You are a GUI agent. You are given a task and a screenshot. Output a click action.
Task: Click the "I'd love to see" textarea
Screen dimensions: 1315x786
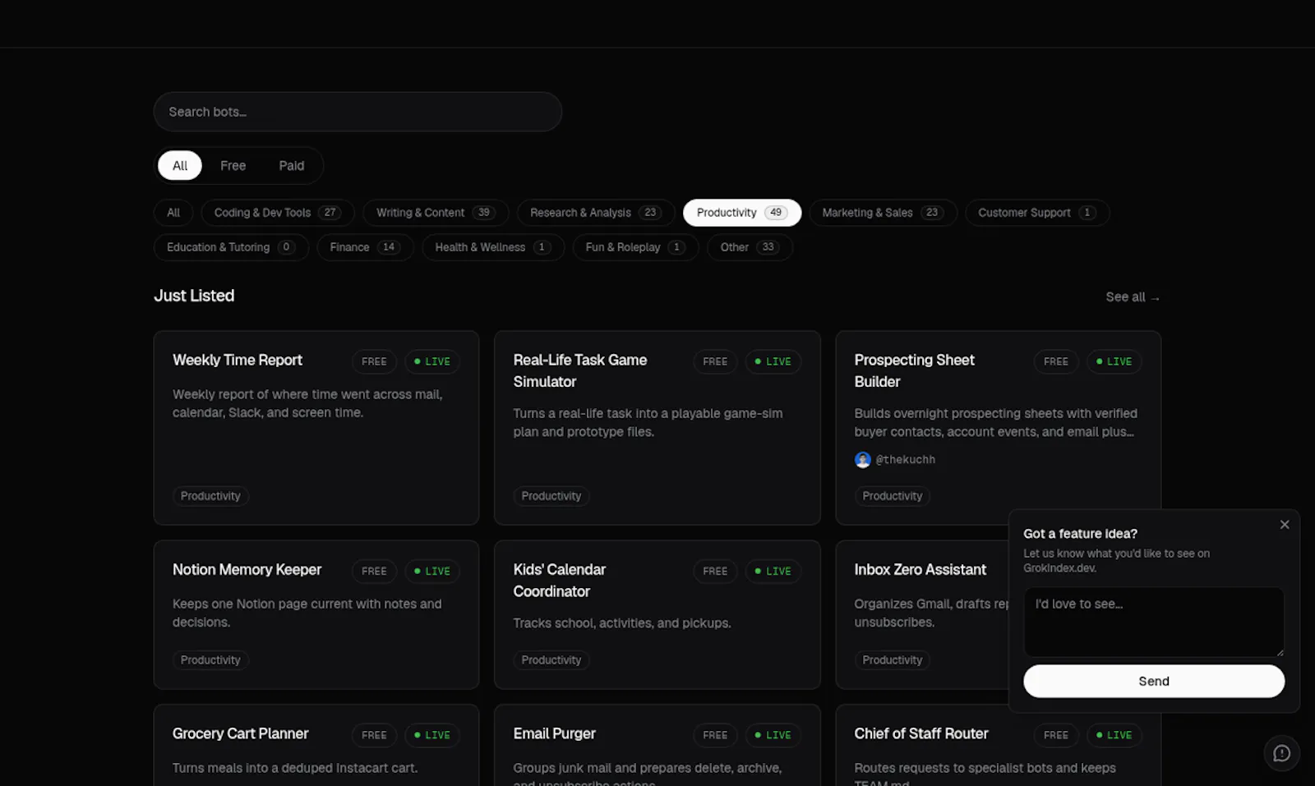click(x=1154, y=622)
